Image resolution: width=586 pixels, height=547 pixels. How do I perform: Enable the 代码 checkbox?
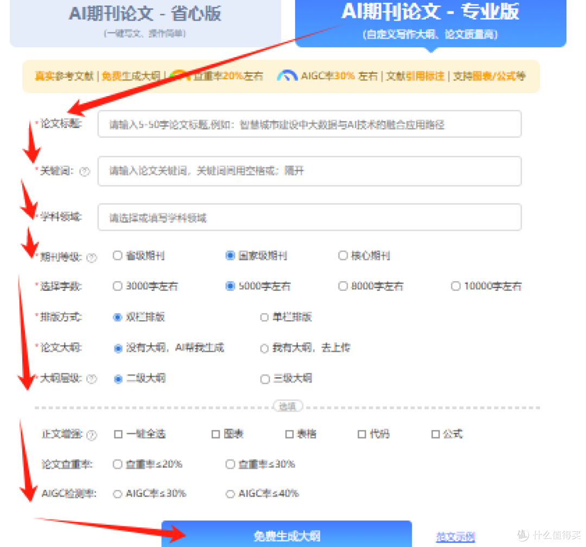pyautogui.click(x=362, y=434)
